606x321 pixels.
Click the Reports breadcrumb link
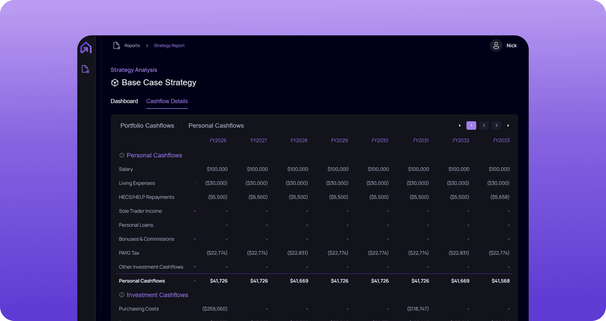click(132, 46)
